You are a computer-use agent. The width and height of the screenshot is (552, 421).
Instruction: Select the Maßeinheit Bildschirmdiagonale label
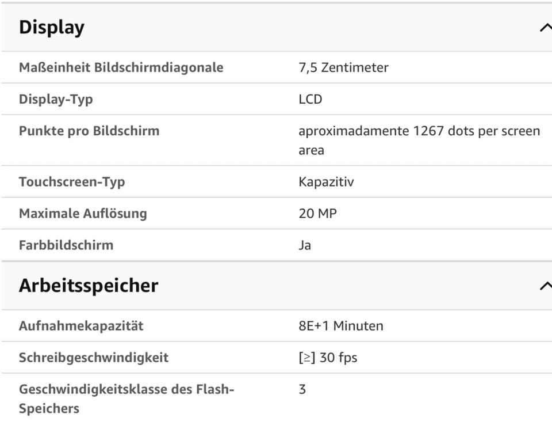coord(121,67)
